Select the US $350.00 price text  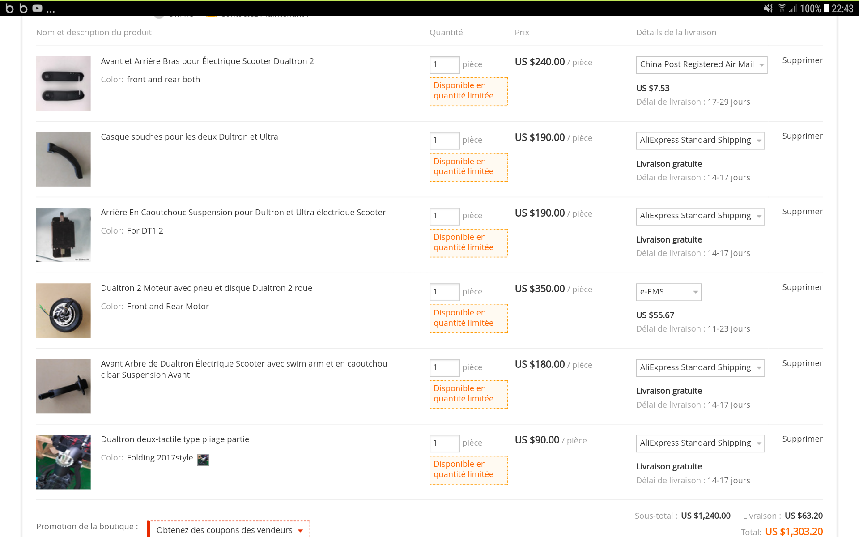540,289
